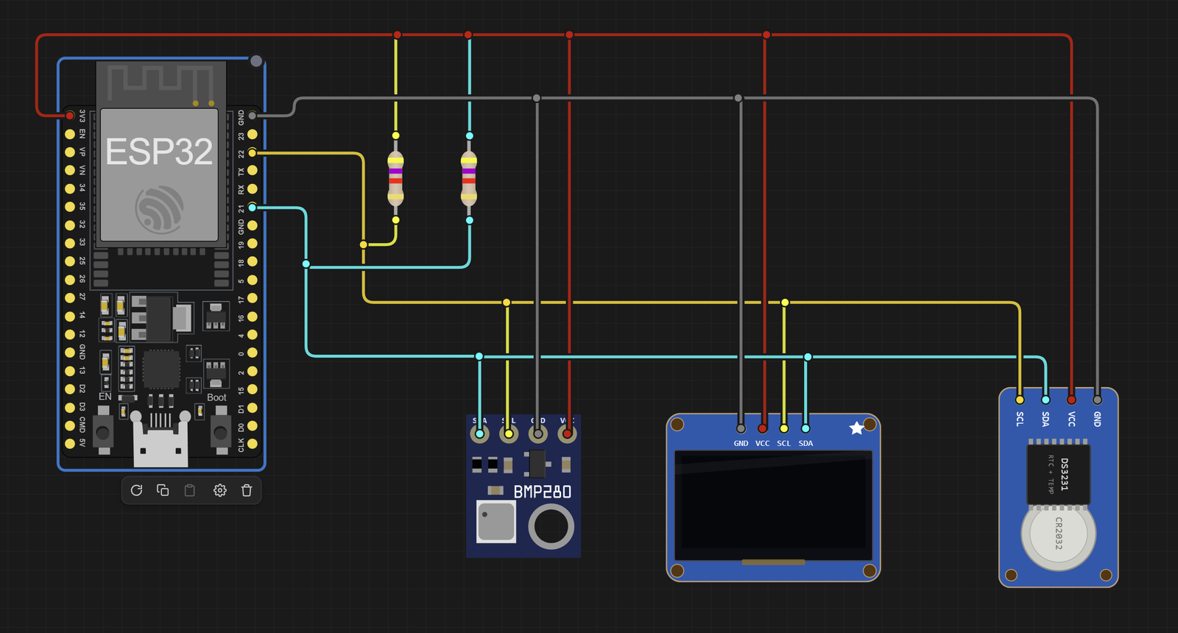Rotate the selected ESP32 part
This screenshot has width=1178, height=633.
tap(136, 490)
